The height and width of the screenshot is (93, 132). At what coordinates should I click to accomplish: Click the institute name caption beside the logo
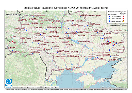[x=36, y=87]
